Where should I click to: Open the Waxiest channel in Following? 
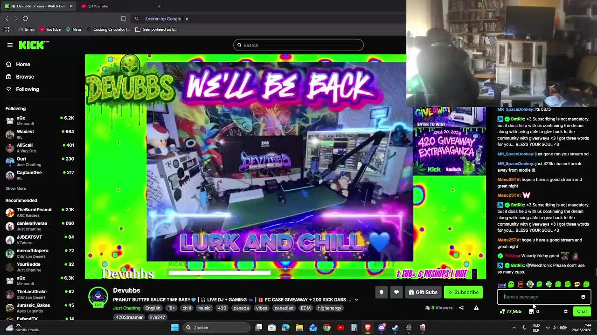click(x=40, y=134)
